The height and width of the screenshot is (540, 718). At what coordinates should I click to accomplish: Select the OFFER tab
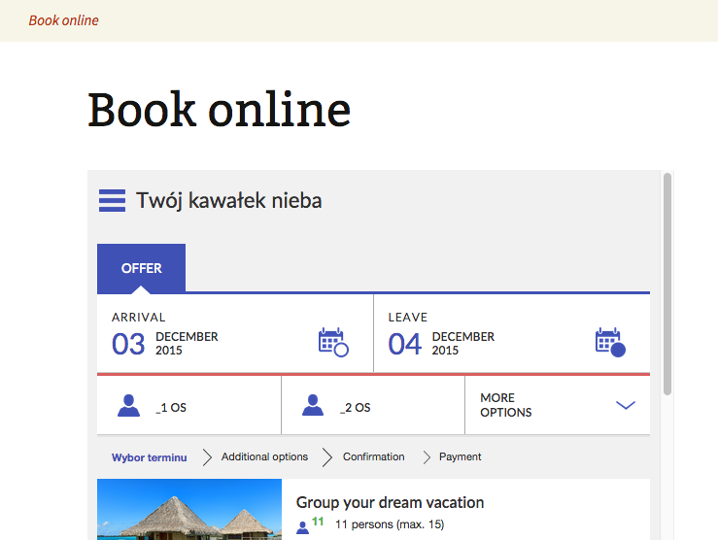coord(142,268)
